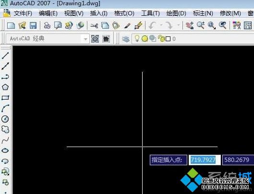Open the layer list showing layer 0
The height and width of the screenshot is (194, 254).
click(193, 39)
